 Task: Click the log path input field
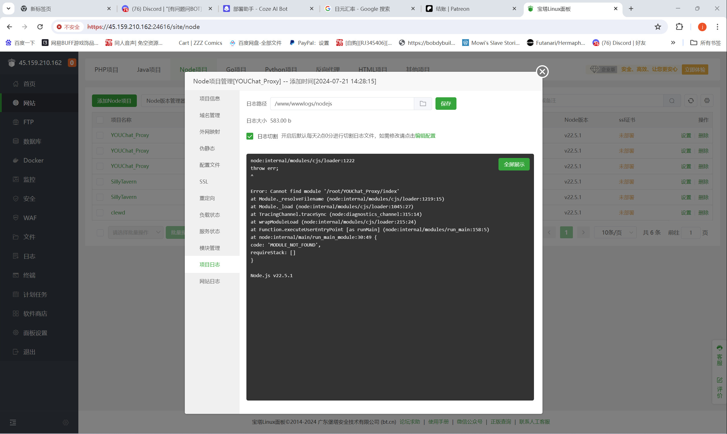341,104
